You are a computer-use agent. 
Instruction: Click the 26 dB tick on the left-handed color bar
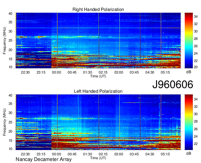(x=196, y=129)
